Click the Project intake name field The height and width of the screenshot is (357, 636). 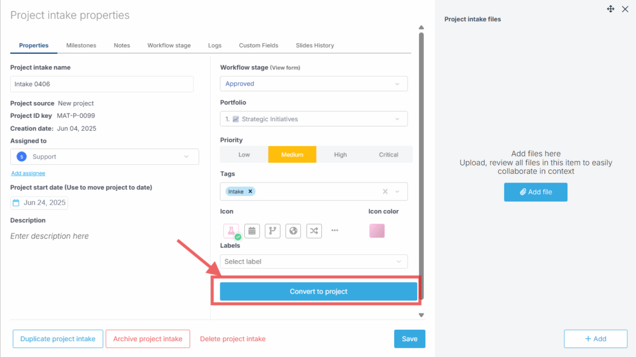[x=102, y=84]
